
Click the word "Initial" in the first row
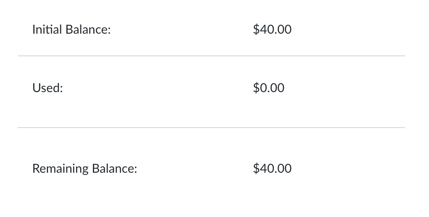[x=47, y=30]
